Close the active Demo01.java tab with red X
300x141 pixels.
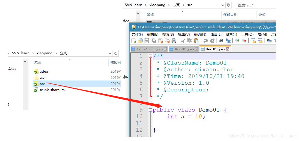click(x=227, y=49)
